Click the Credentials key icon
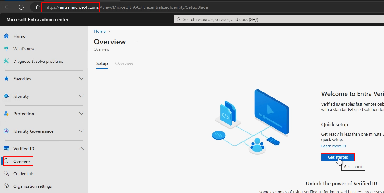The height and width of the screenshot is (193, 384). [x=6, y=174]
